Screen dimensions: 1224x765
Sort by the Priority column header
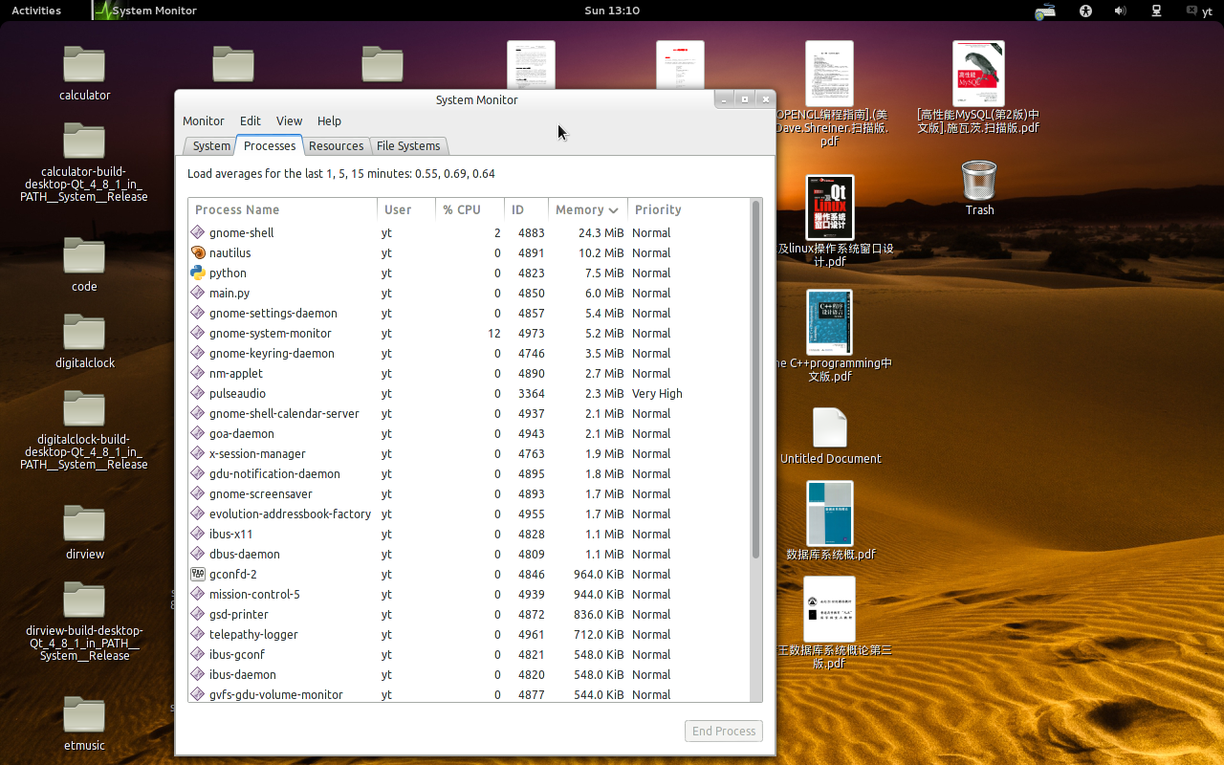pos(689,209)
